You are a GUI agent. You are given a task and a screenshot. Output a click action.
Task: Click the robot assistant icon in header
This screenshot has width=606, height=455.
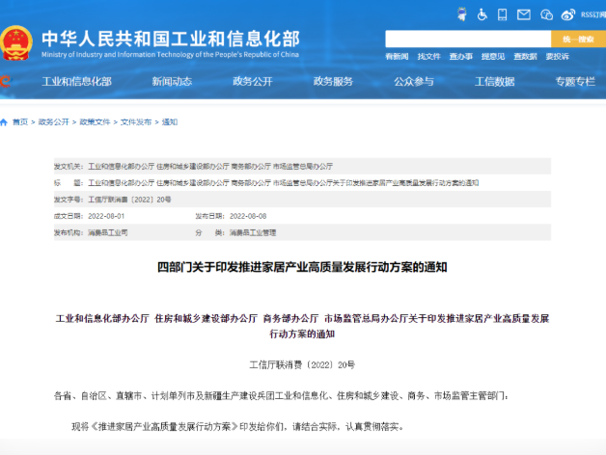461,14
